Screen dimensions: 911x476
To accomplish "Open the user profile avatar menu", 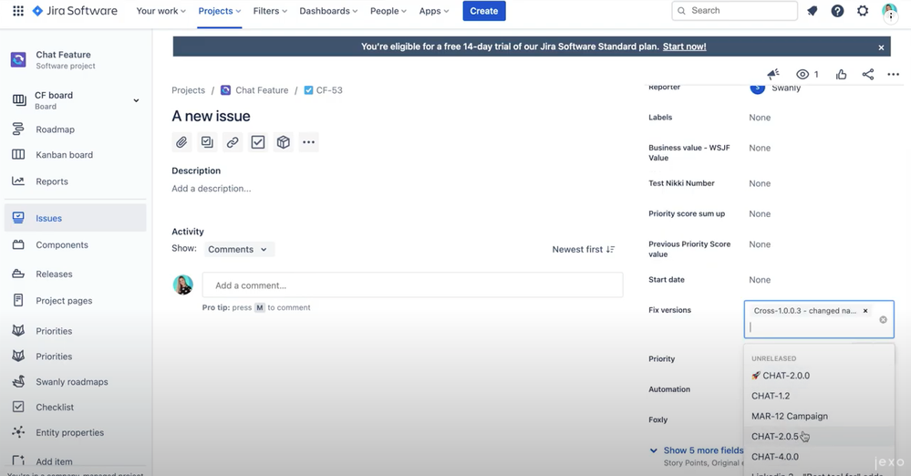I will tap(889, 12).
